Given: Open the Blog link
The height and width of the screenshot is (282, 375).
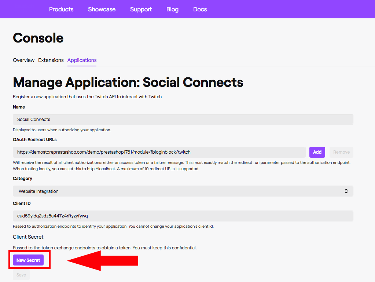Looking at the screenshot, I should [172, 9].
